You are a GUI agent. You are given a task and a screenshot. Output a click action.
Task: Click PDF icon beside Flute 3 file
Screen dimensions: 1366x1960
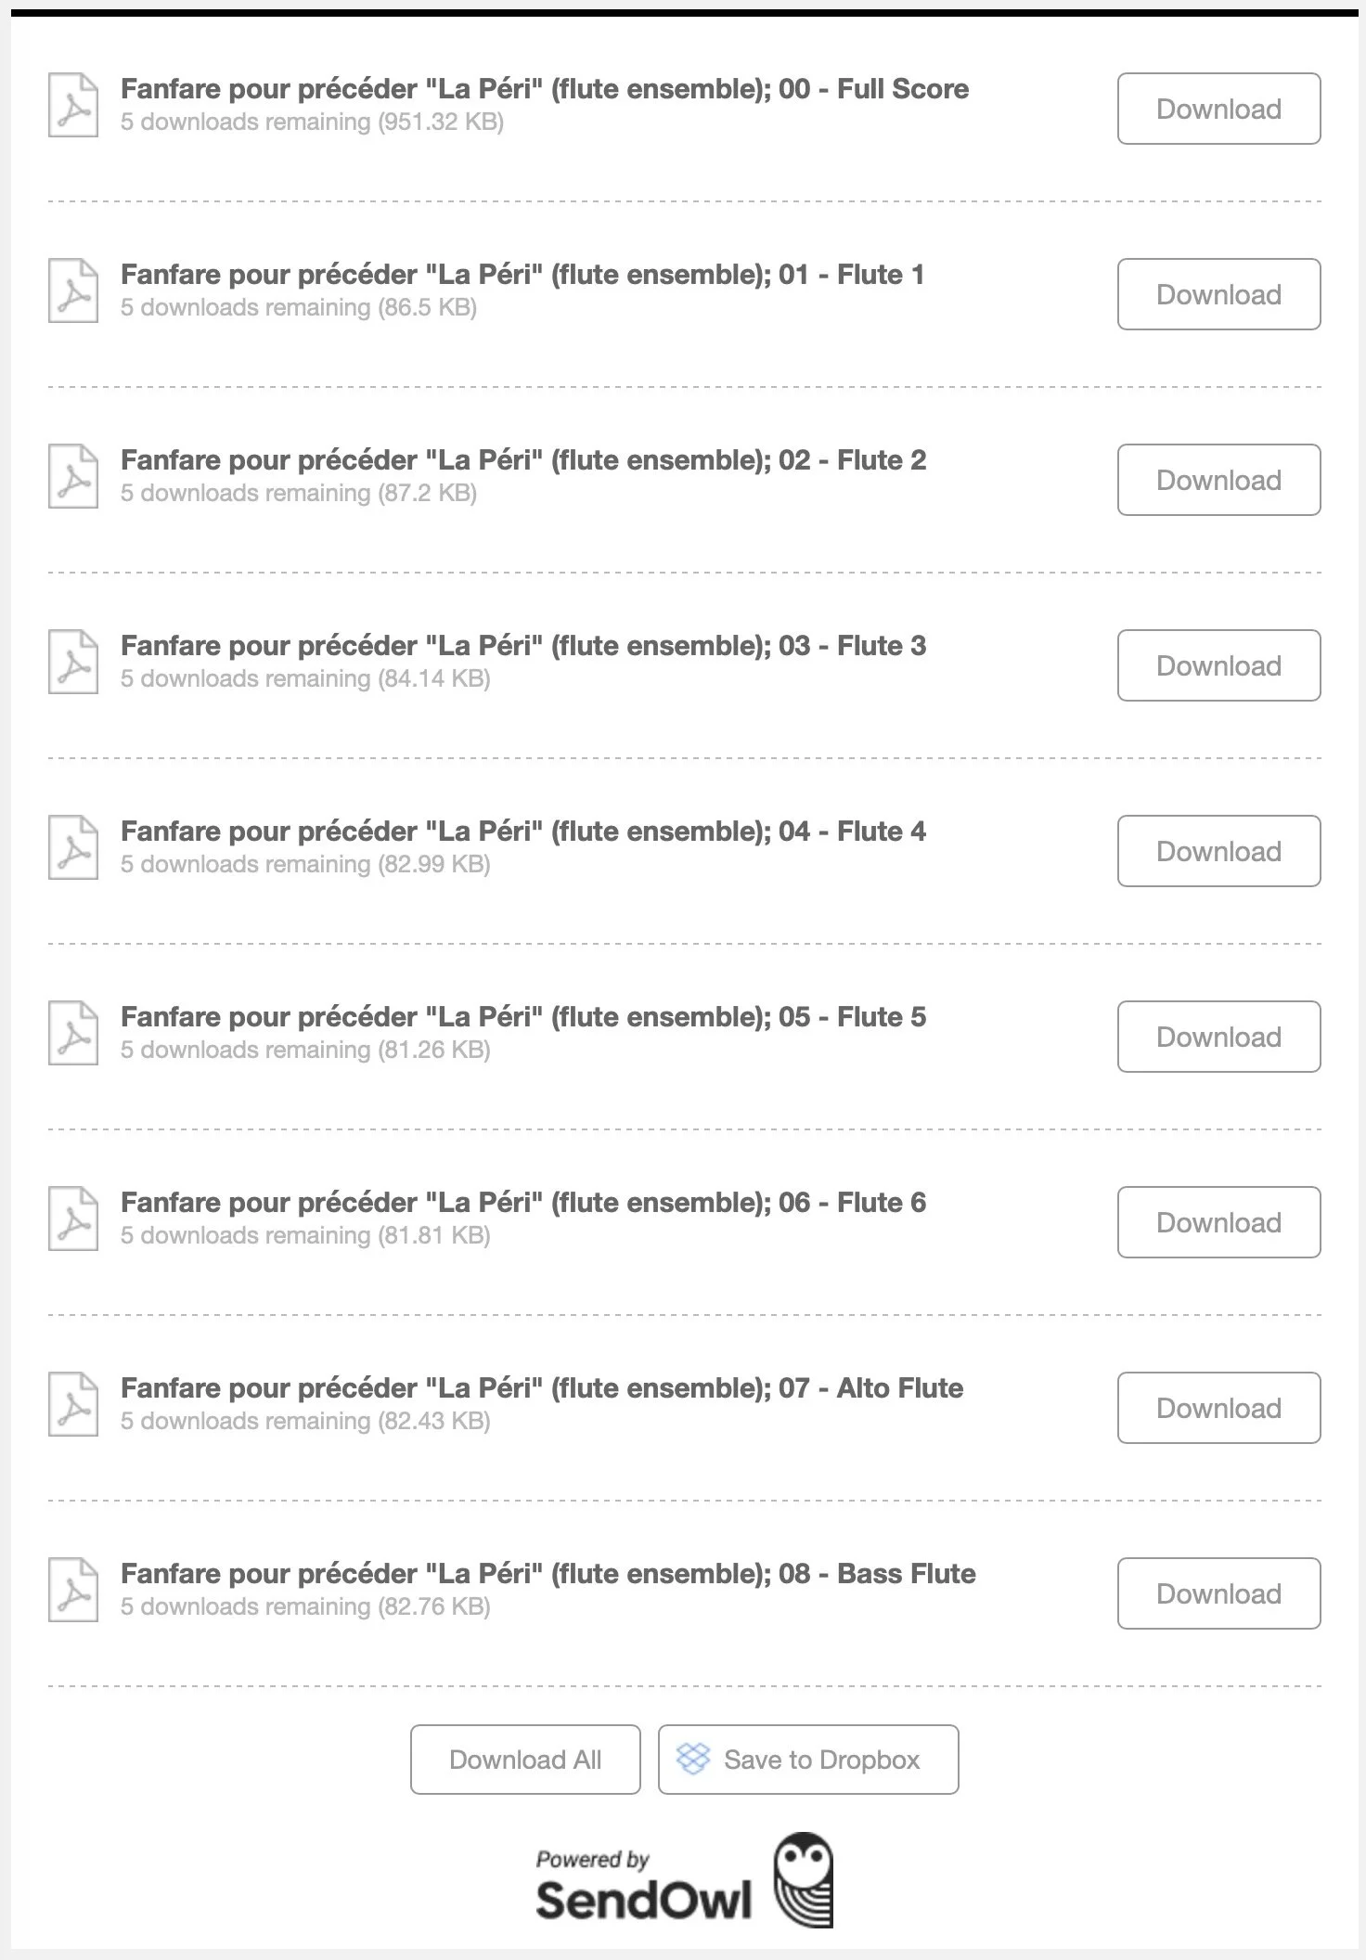[x=73, y=662]
